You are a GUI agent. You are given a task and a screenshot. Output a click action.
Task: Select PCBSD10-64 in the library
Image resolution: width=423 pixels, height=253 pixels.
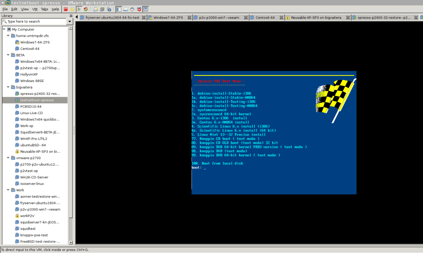31,107
